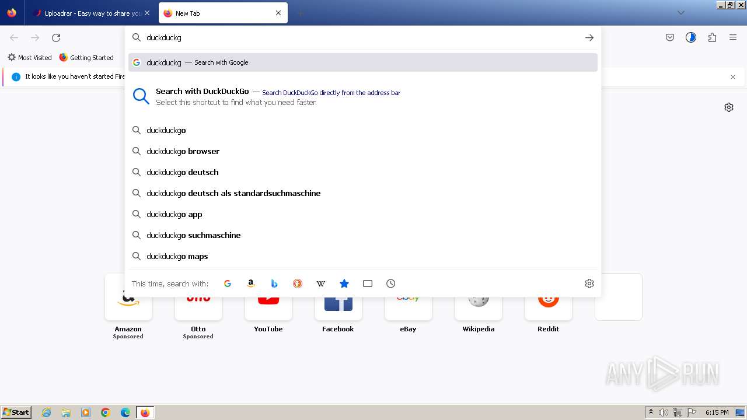The height and width of the screenshot is (420, 747).
Task: Search history clock icon
Action: (391, 283)
